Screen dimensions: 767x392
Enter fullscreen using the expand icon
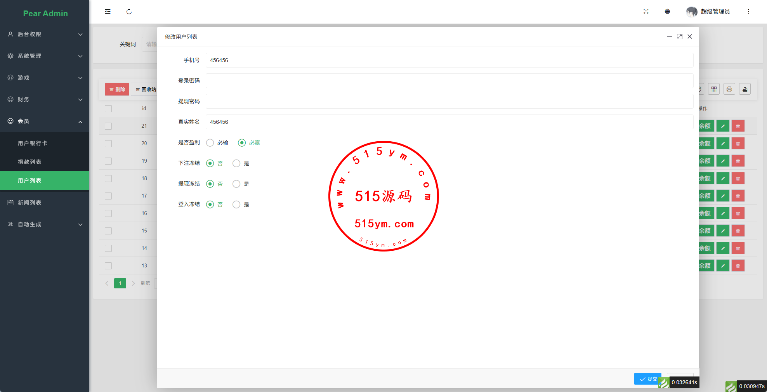[646, 12]
